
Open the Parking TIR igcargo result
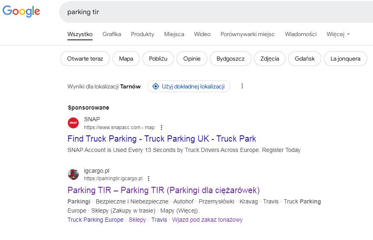(163, 190)
